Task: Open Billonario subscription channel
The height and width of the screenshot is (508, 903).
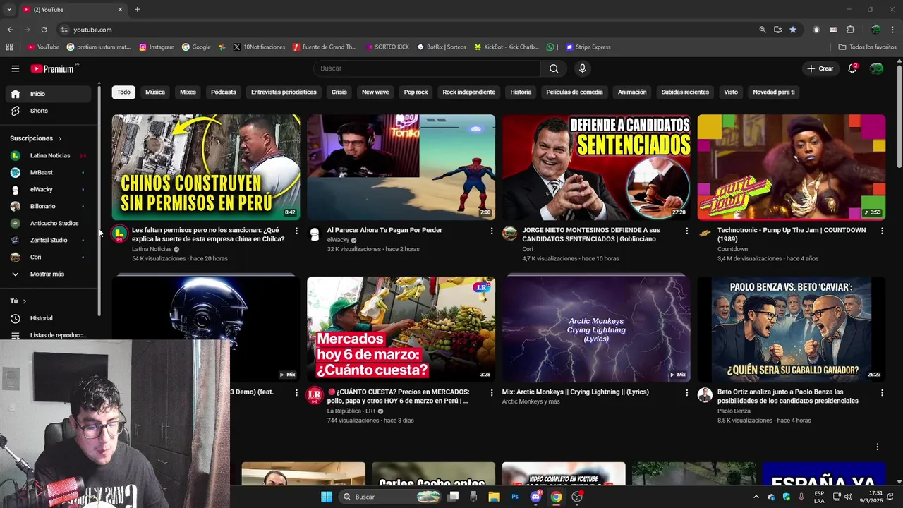Action: point(49,206)
